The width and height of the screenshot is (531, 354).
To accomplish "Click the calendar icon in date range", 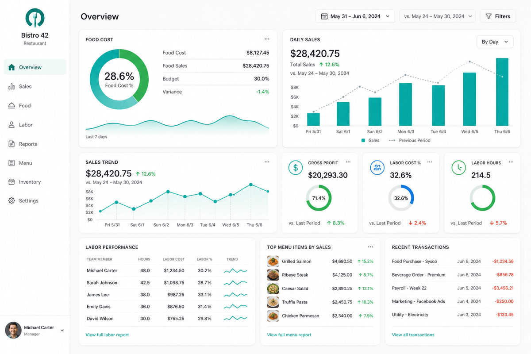I will point(324,16).
